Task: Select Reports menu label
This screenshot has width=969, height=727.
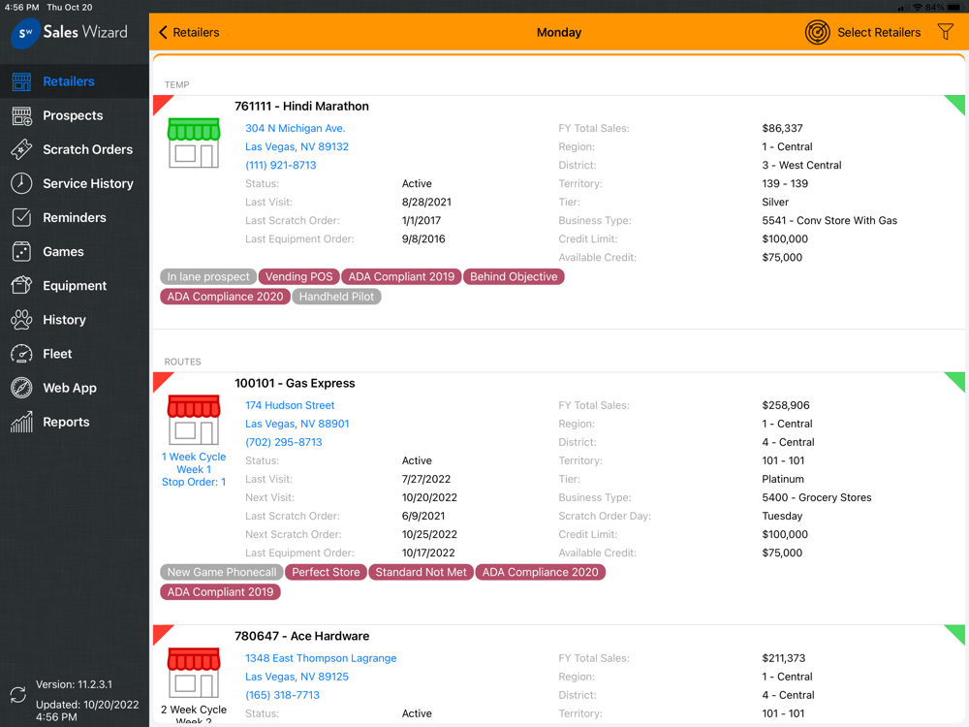Action: click(x=66, y=422)
